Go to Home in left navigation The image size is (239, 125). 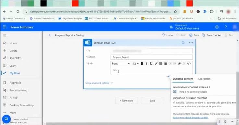13,43
